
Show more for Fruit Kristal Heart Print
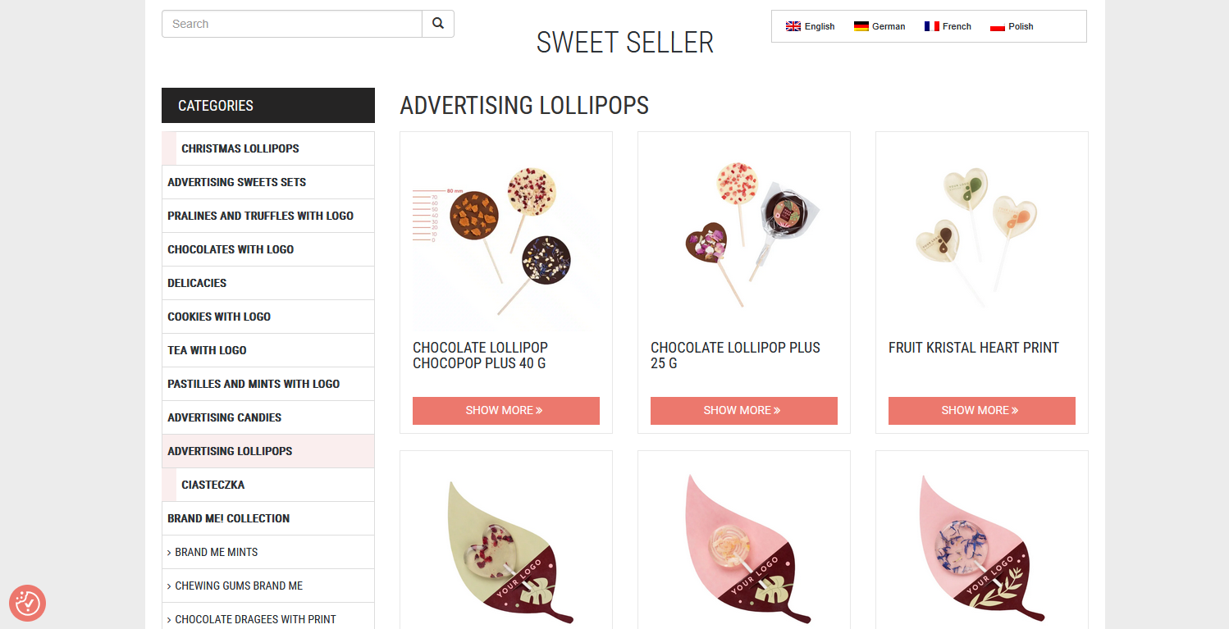pyautogui.click(x=981, y=410)
